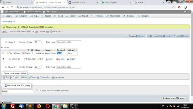This screenshot has height=109, width=193.
Task: Select the Tarihi Kale row checkbox
Action: click(3, 53)
